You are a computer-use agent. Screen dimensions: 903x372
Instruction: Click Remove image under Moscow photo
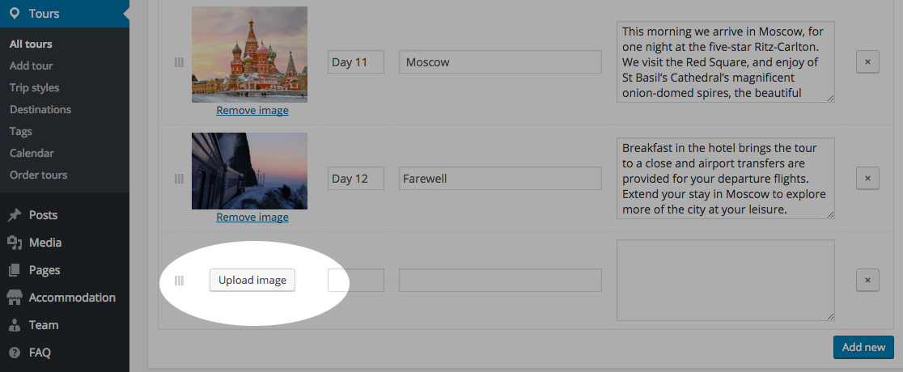pyautogui.click(x=252, y=110)
